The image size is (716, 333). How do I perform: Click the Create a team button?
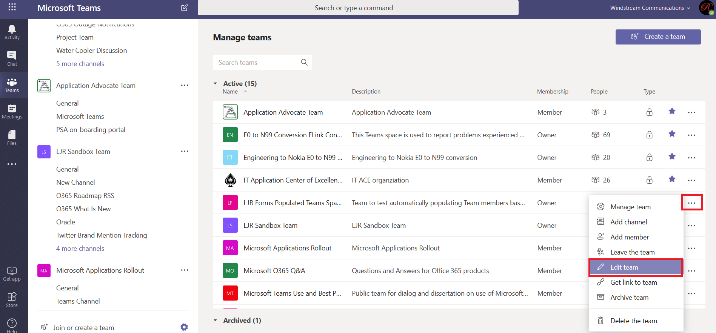point(658,37)
